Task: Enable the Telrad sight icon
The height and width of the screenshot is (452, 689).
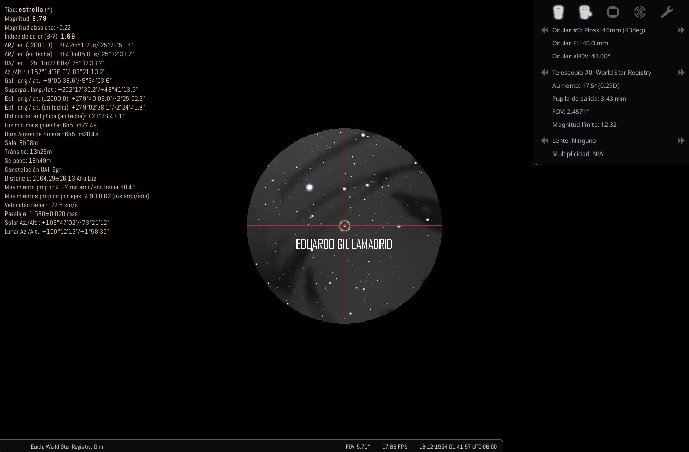Action: (640, 12)
